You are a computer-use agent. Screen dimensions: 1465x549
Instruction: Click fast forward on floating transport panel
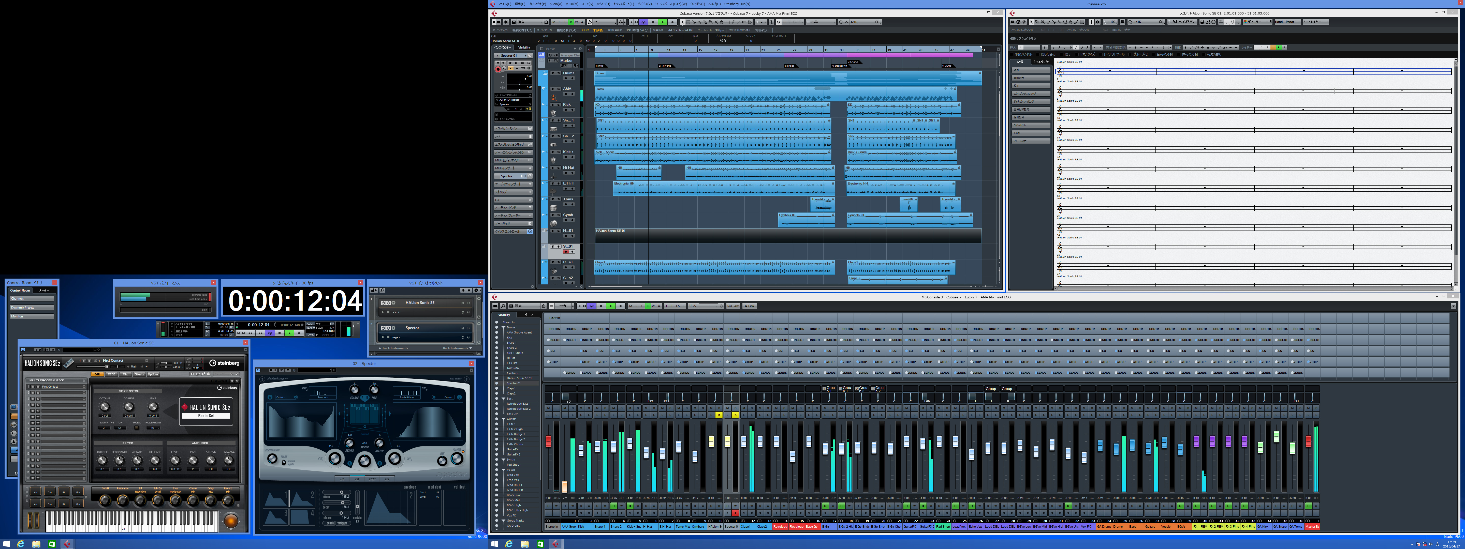[x=260, y=333]
